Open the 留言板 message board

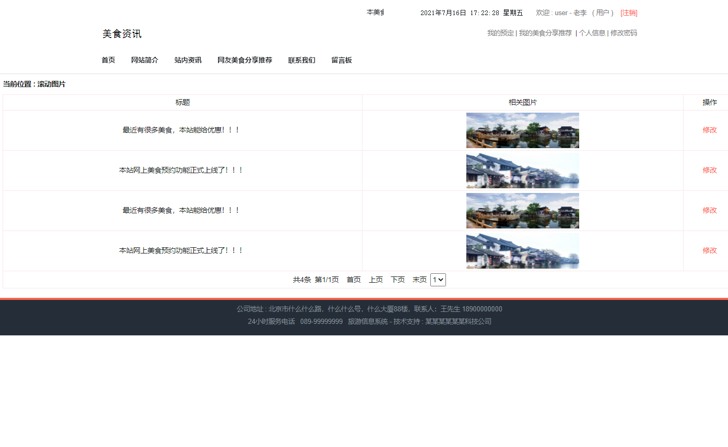341,60
